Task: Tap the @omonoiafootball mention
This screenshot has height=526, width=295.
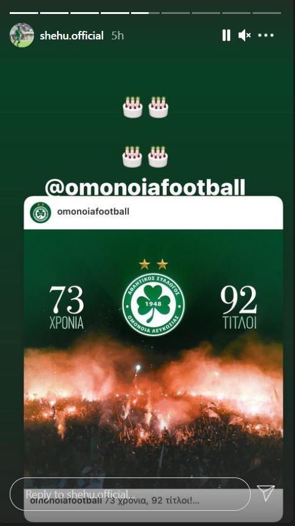Action: (145, 187)
